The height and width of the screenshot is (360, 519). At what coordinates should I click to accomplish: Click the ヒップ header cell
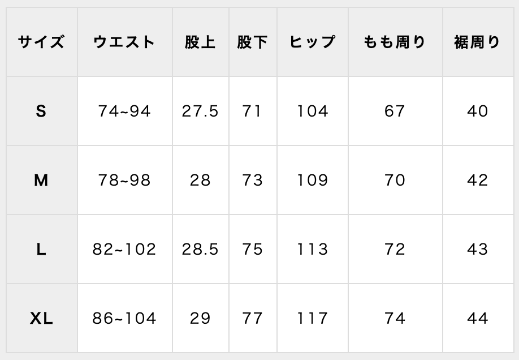313,42
